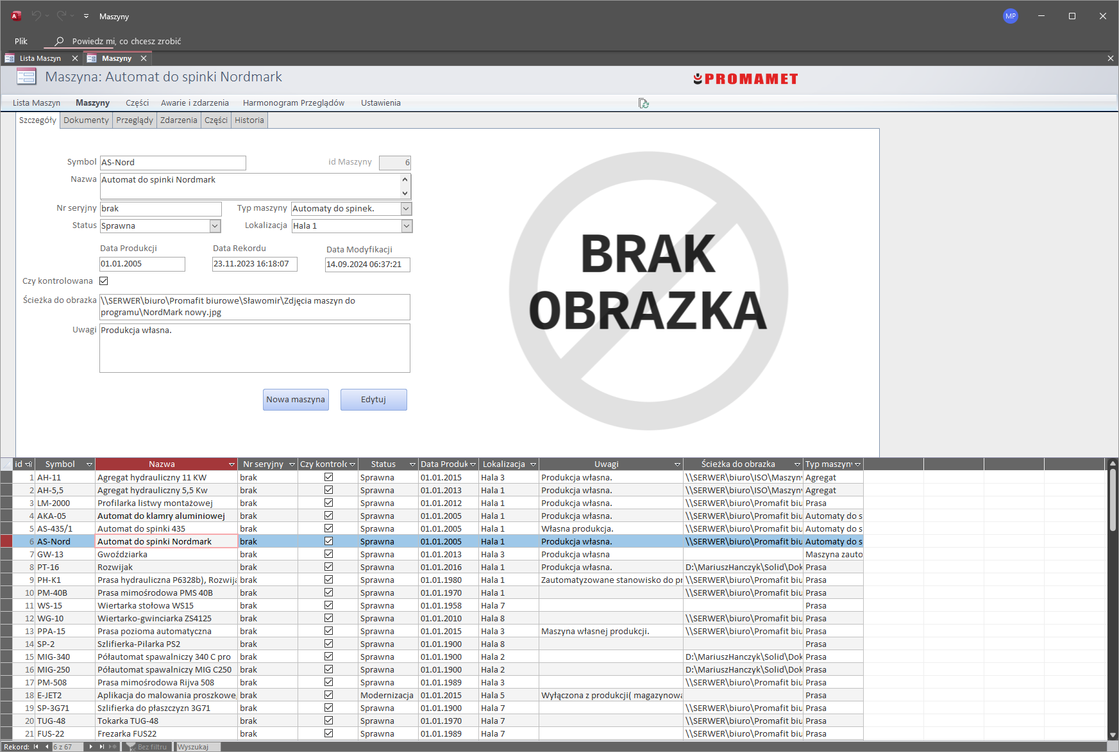Toggle the checkbox in the GW-13 row
The width and height of the screenshot is (1119, 752).
click(x=328, y=554)
